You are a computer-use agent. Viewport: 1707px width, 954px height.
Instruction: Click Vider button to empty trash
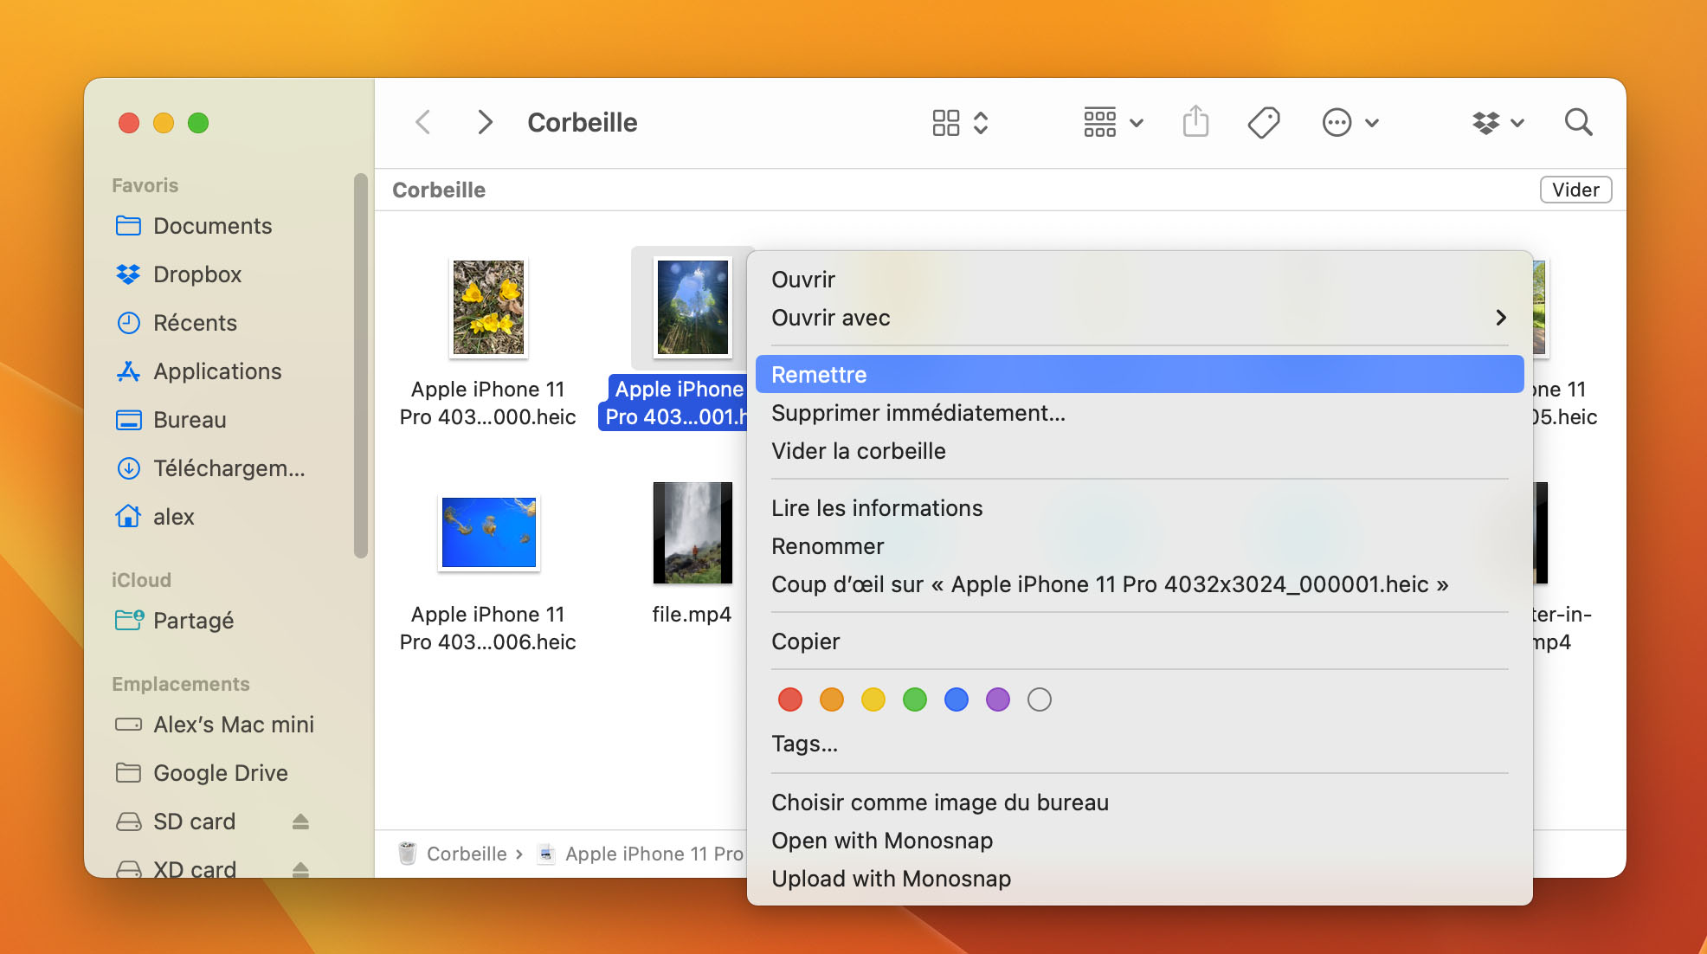coord(1575,189)
